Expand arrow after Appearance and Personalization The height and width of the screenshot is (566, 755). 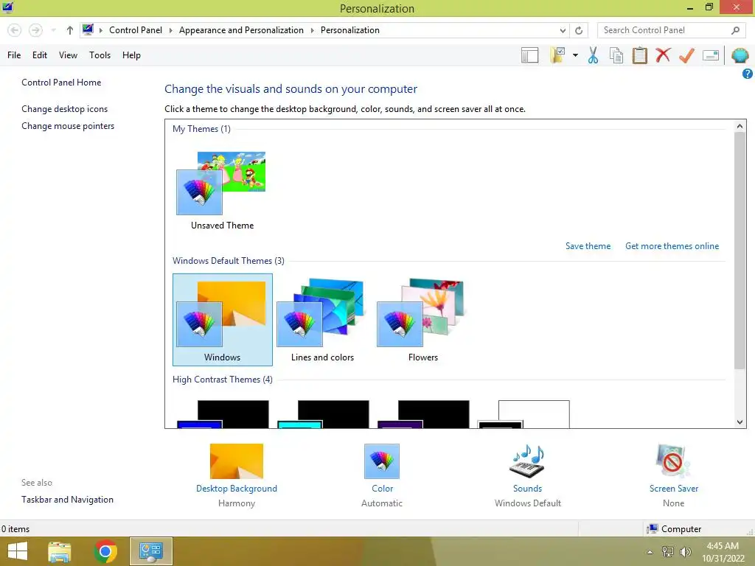312,30
